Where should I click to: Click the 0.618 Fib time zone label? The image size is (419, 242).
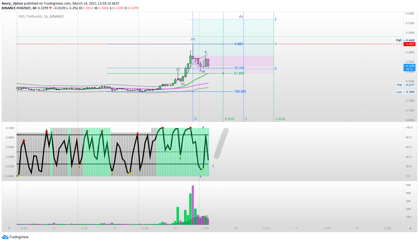[229, 119]
